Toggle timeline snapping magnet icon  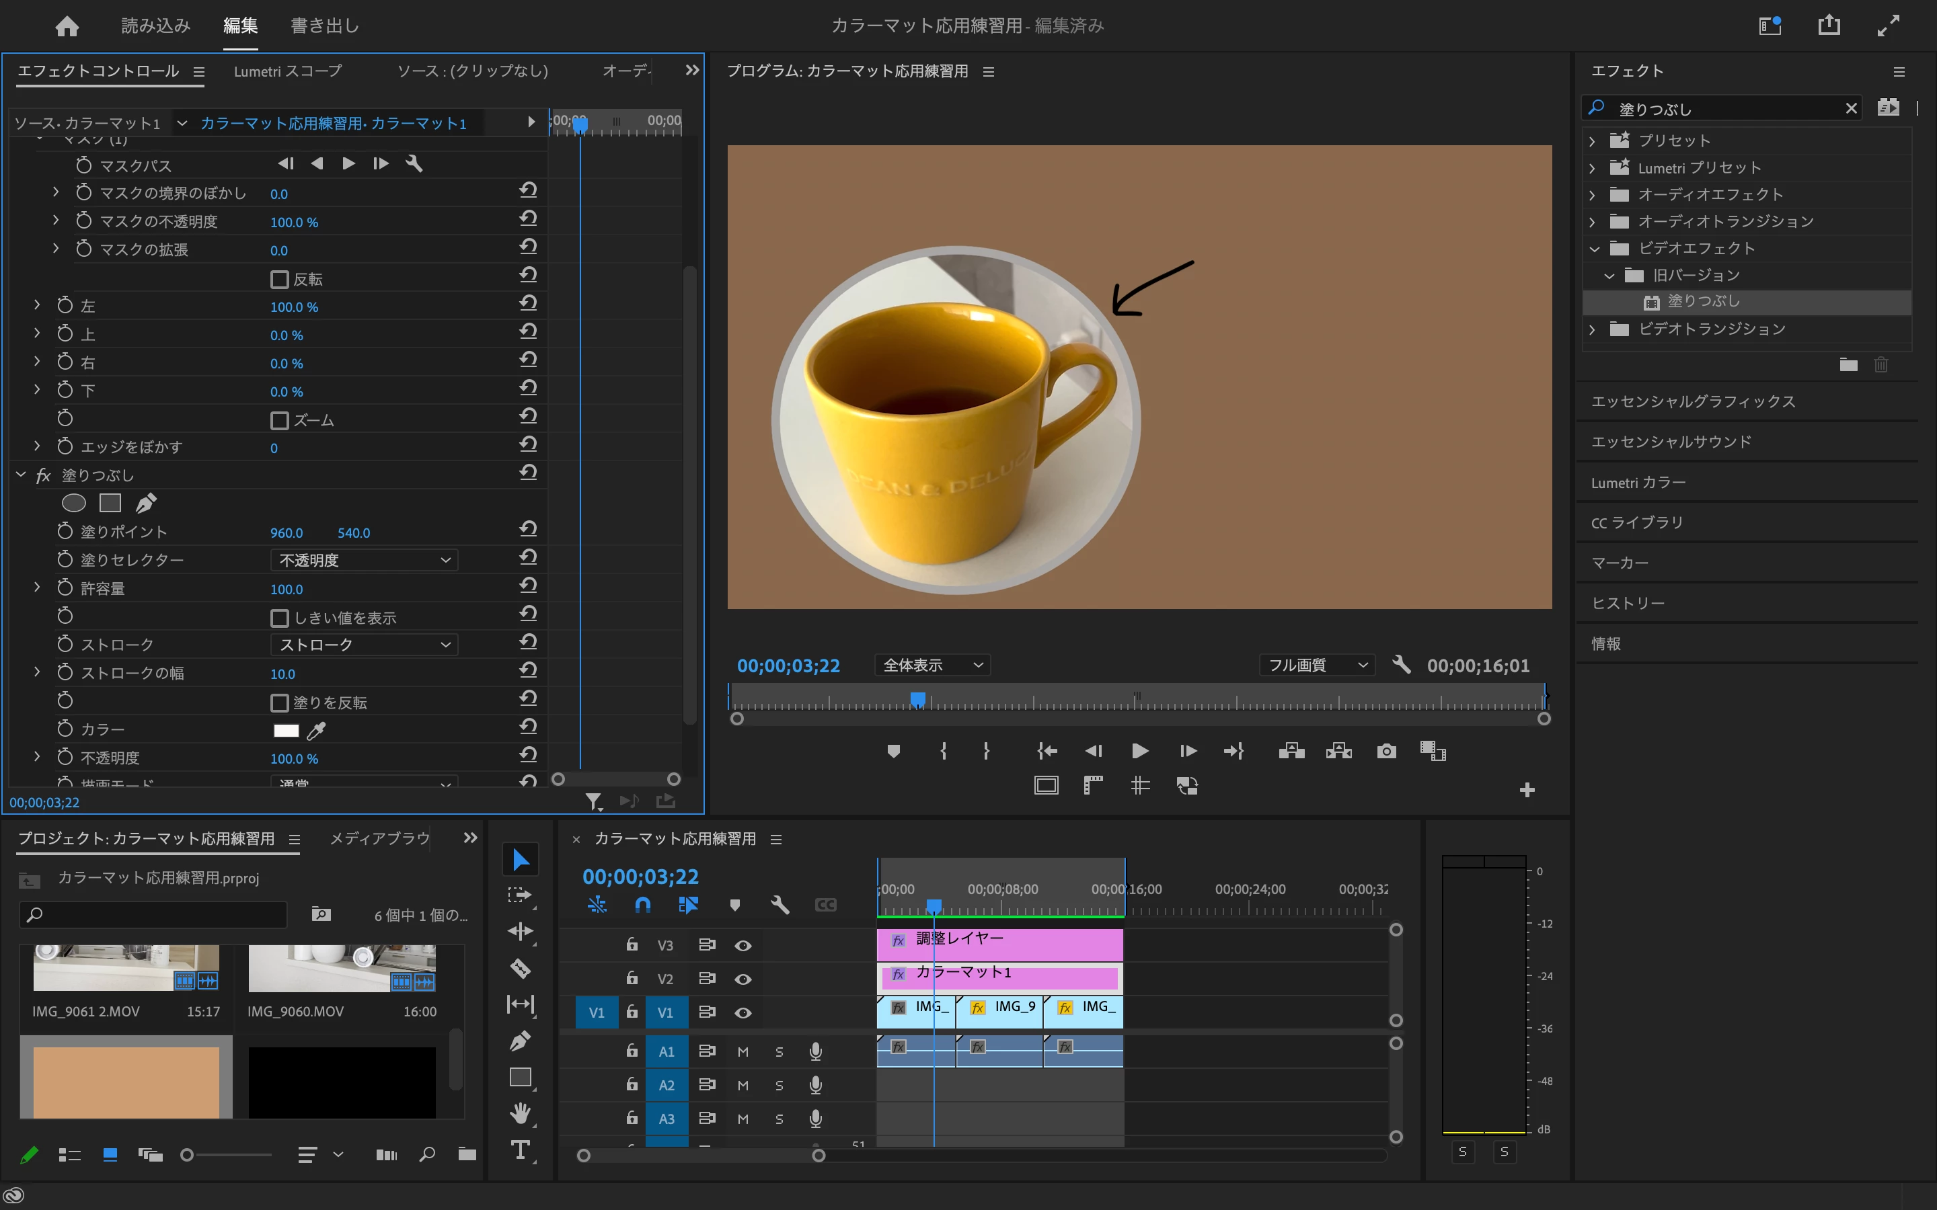point(643,904)
